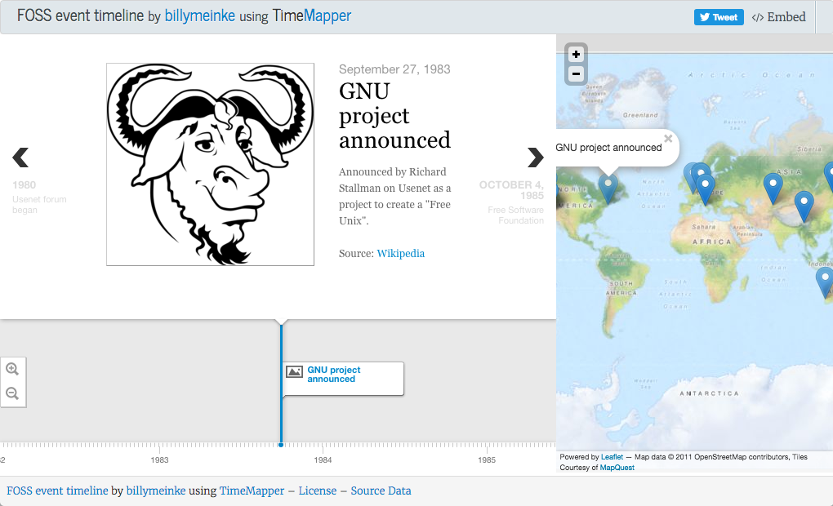Zoom in on the timeline

12,370
